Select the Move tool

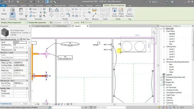click(x=51, y=15)
